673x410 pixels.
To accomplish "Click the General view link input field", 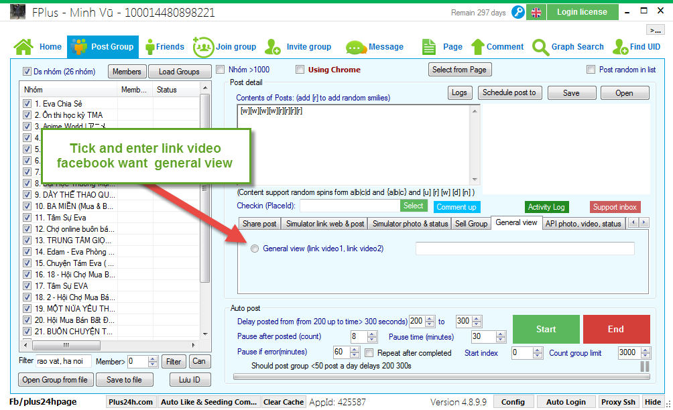I will (x=524, y=249).
